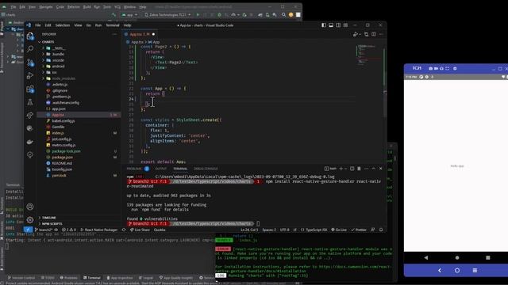Open the VS Code Selection menu
The width and height of the screenshot is (508, 285).
coord(63,25)
